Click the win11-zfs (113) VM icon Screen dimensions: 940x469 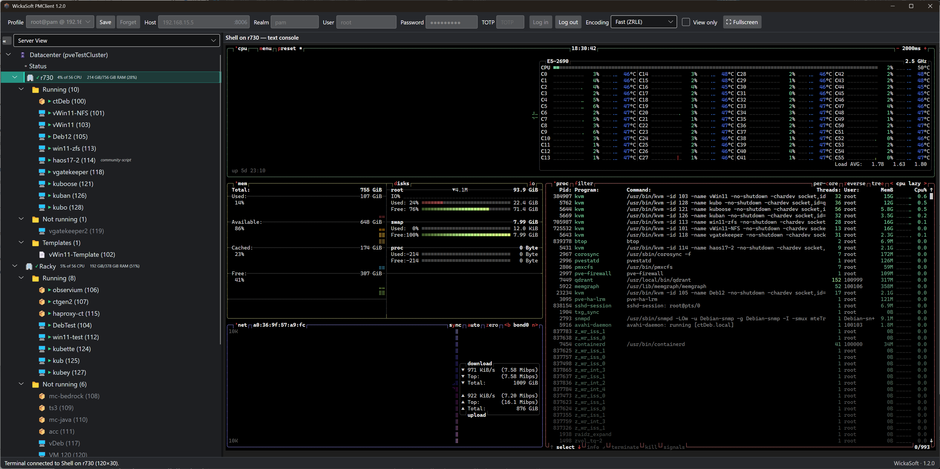[x=42, y=148]
